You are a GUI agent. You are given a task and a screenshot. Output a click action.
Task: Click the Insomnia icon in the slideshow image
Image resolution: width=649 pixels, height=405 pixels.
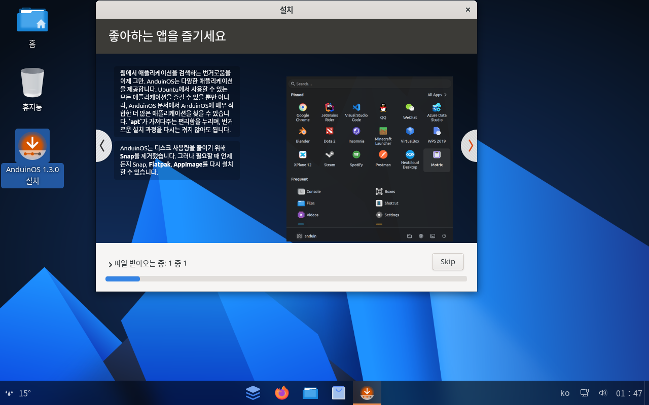tap(356, 131)
